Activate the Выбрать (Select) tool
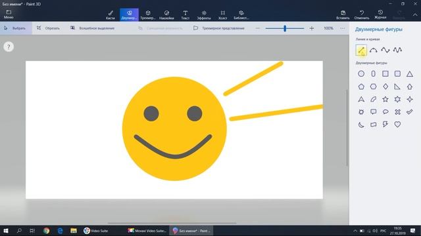Screen dimensions: 421x236 (16, 28)
